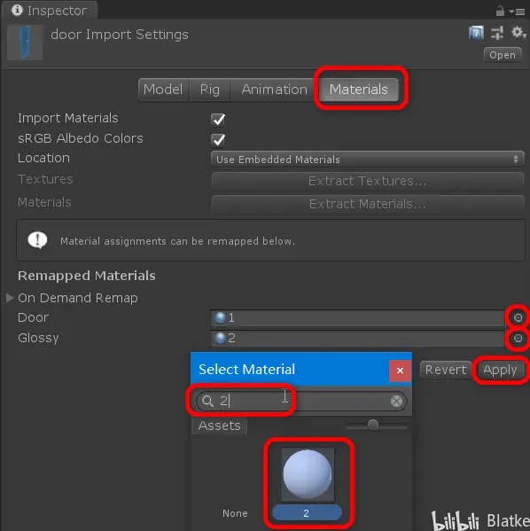Viewport: 530px width, 531px height.
Task: Open the preset sliders icon
Action: click(497, 33)
